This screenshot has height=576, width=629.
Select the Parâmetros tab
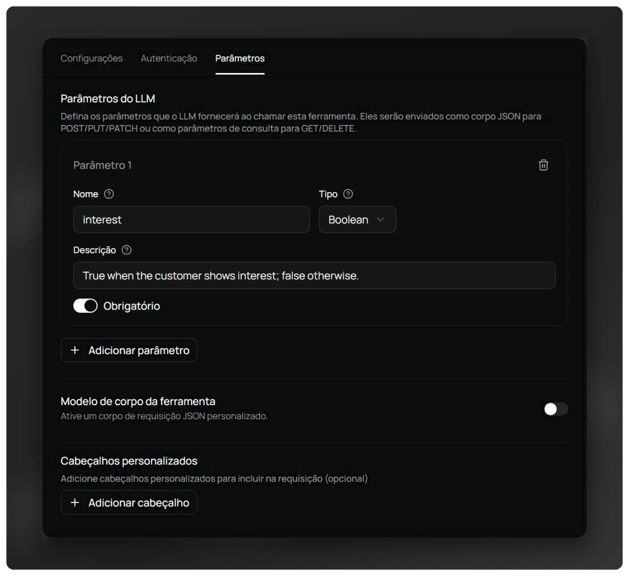tap(240, 58)
